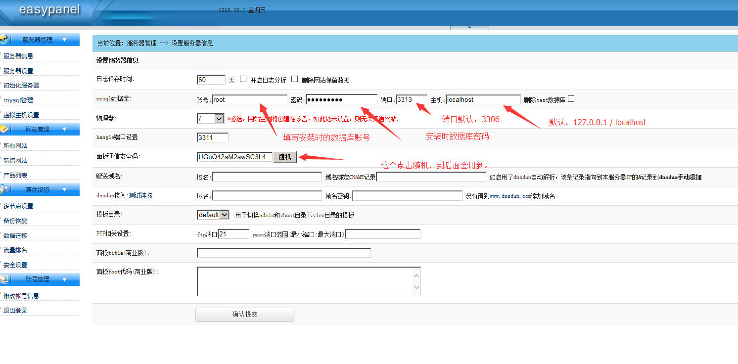Click the localhost host input field
This screenshot has width=738, height=364.
pyautogui.click(x=483, y=99)
